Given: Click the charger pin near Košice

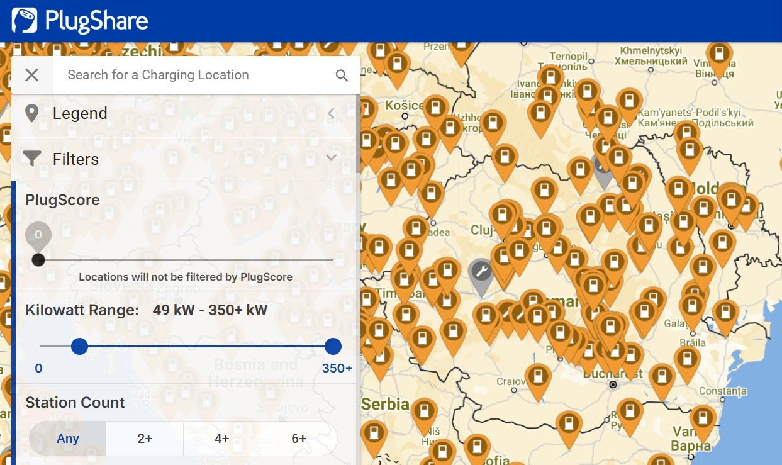Looking at the screenshot, I should (435, 111).
